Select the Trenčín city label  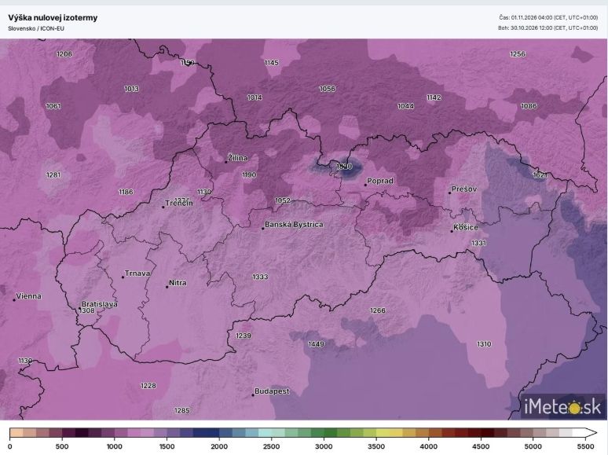click(x=179, y=204)
